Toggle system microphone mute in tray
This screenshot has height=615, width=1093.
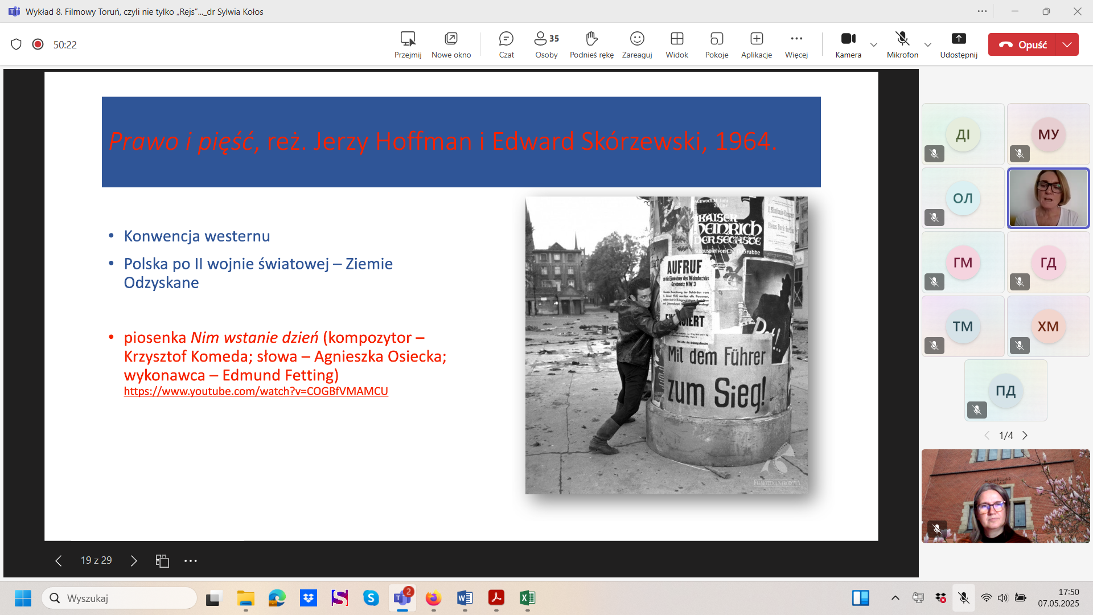pos(964,598)
